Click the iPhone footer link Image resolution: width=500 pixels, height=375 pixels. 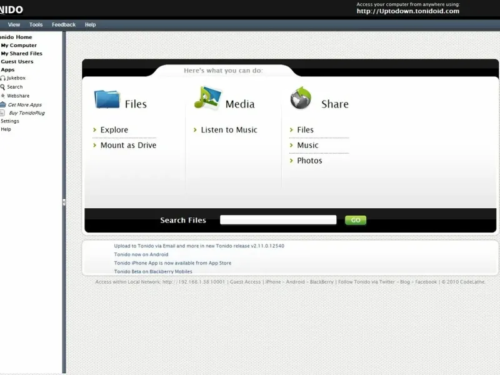click(x=273, y=282)
